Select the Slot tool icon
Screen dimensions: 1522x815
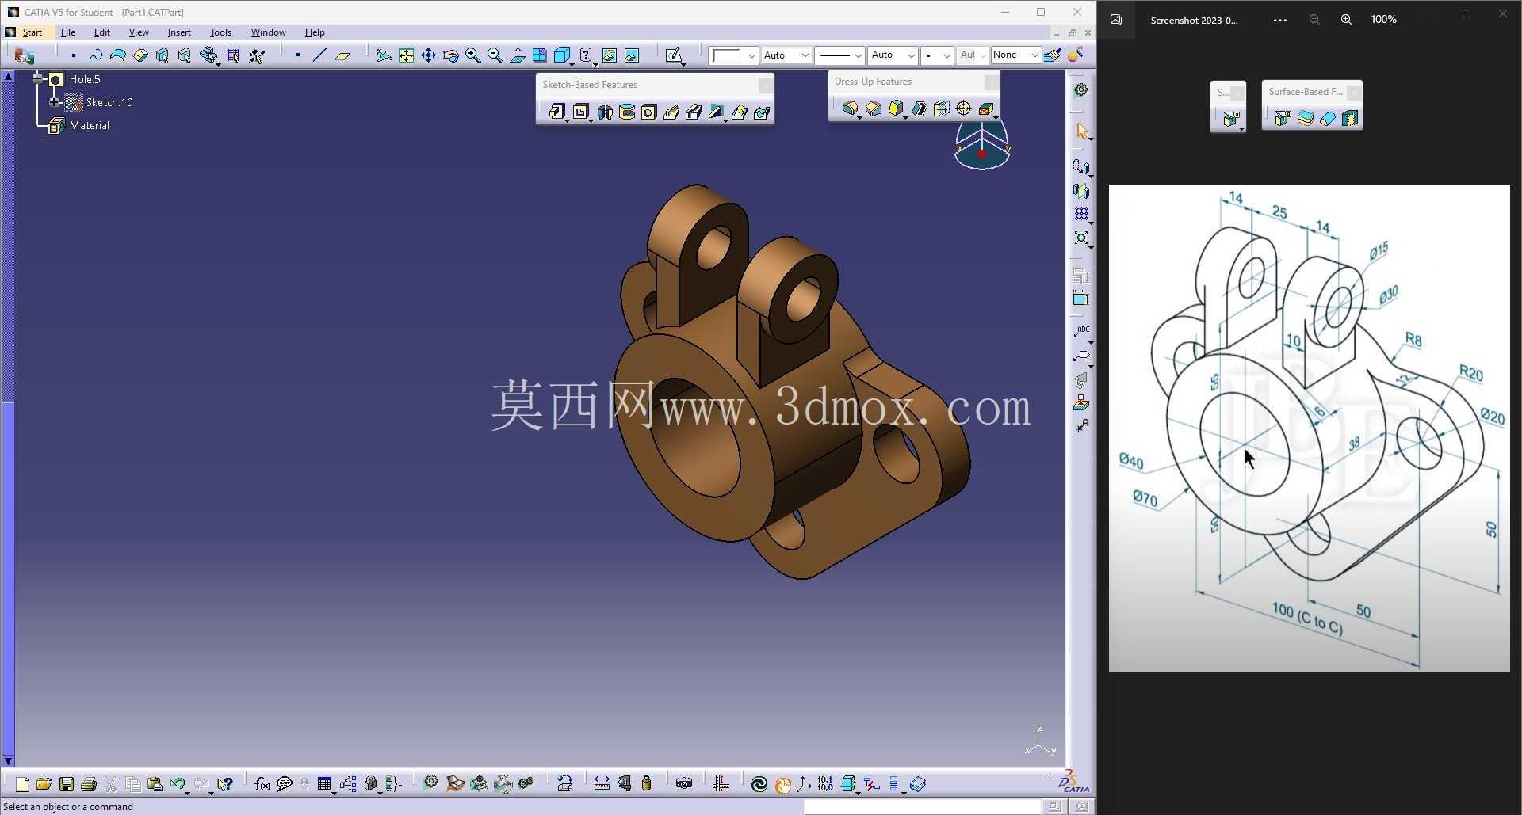pyautogui.click(x=694, y=112)
